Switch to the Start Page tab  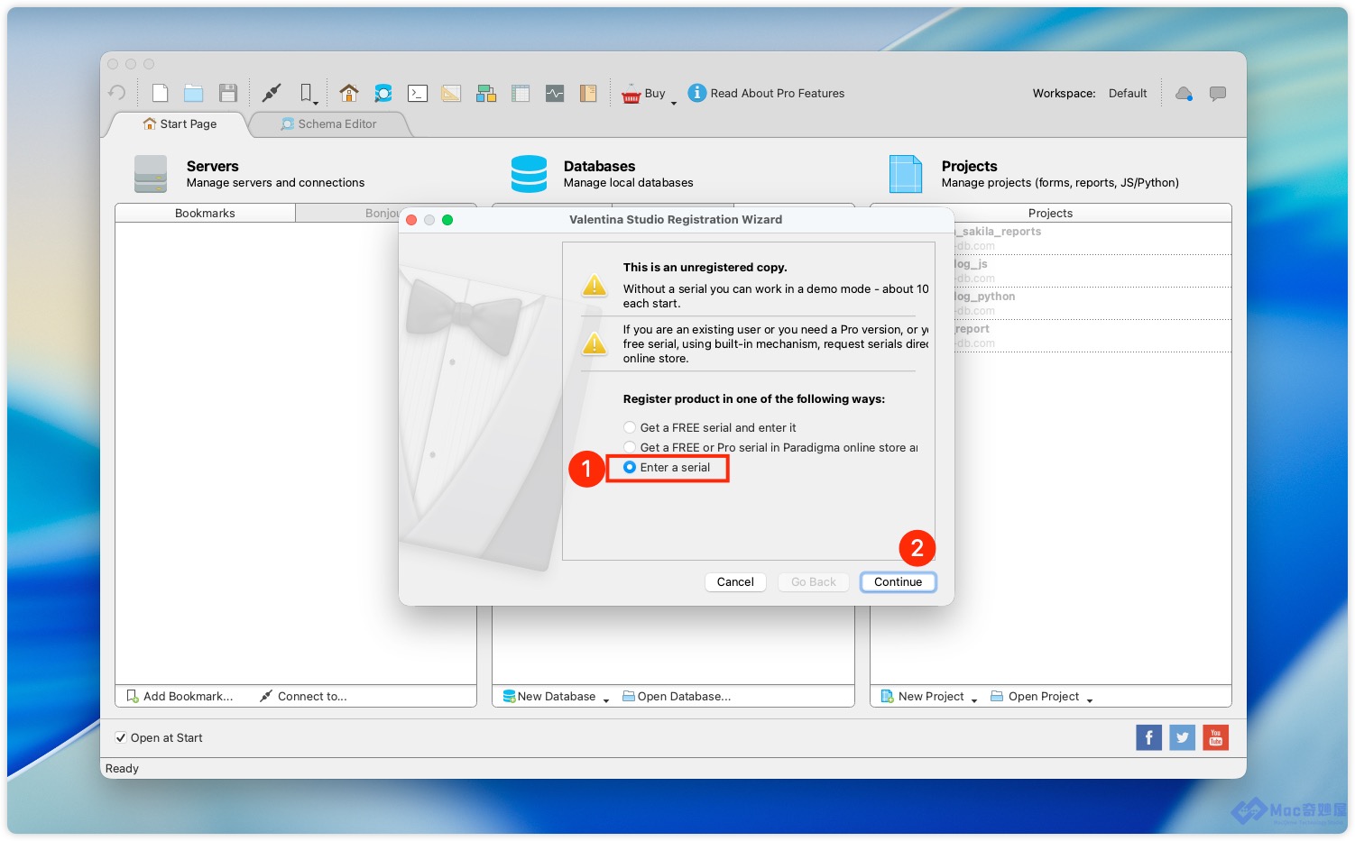[180, 124]
